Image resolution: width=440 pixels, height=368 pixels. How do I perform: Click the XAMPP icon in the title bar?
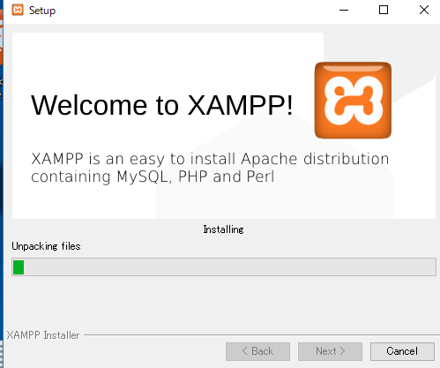pos(18,10)
